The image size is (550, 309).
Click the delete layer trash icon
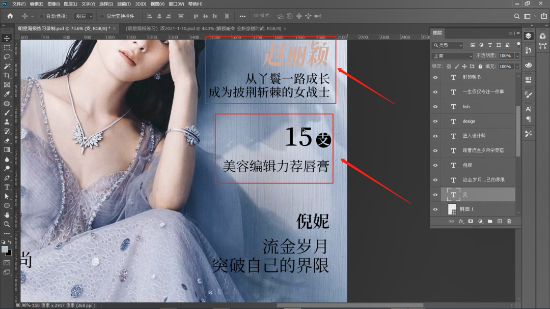click(509, 221)
